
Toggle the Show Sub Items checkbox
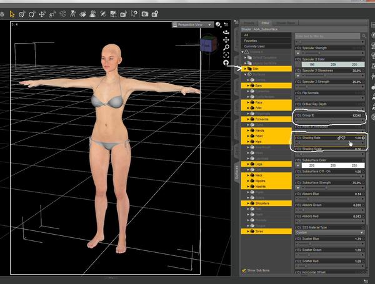[x=244, y=270]
